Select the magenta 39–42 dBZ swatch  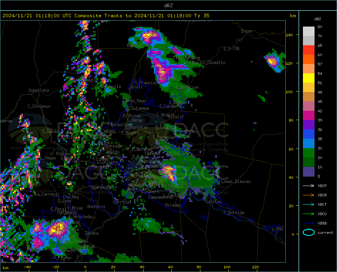pos(309,116)
